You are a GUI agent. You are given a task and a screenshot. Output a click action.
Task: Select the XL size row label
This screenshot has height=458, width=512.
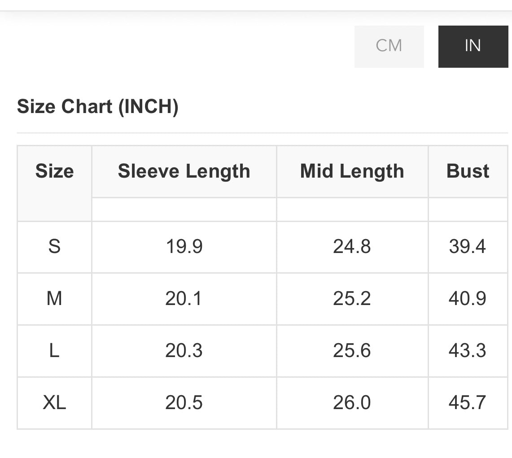tap(55, 402)
